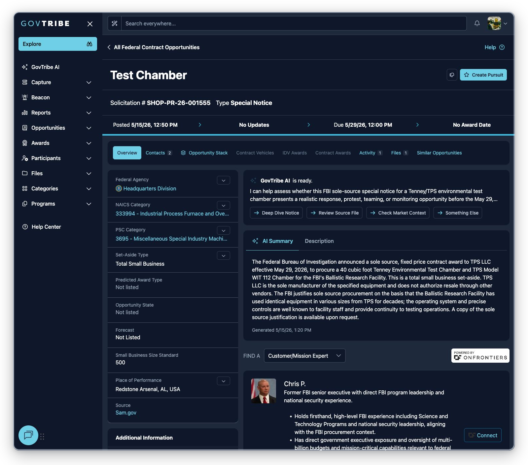
Task: Click Chris P. profile photo
Action: point(264,391)
